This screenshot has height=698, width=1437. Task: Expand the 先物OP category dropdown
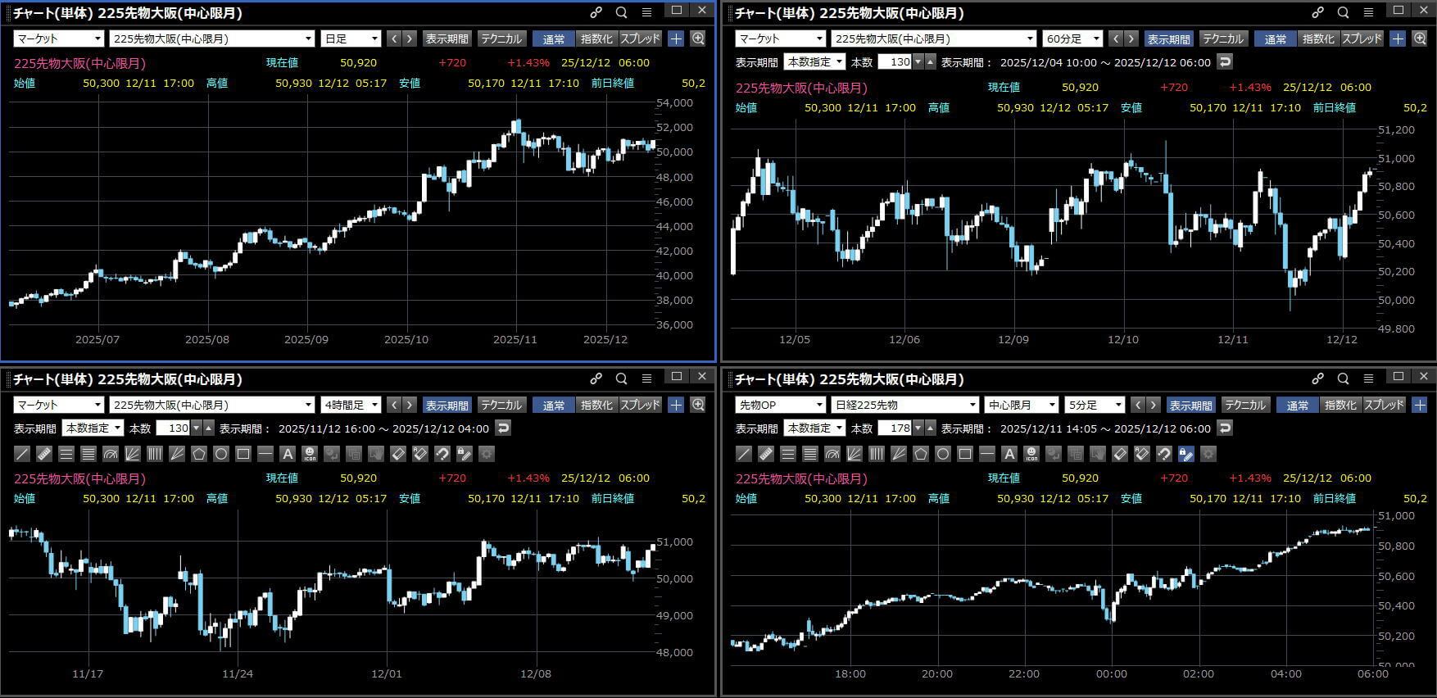tap(780, 405)
